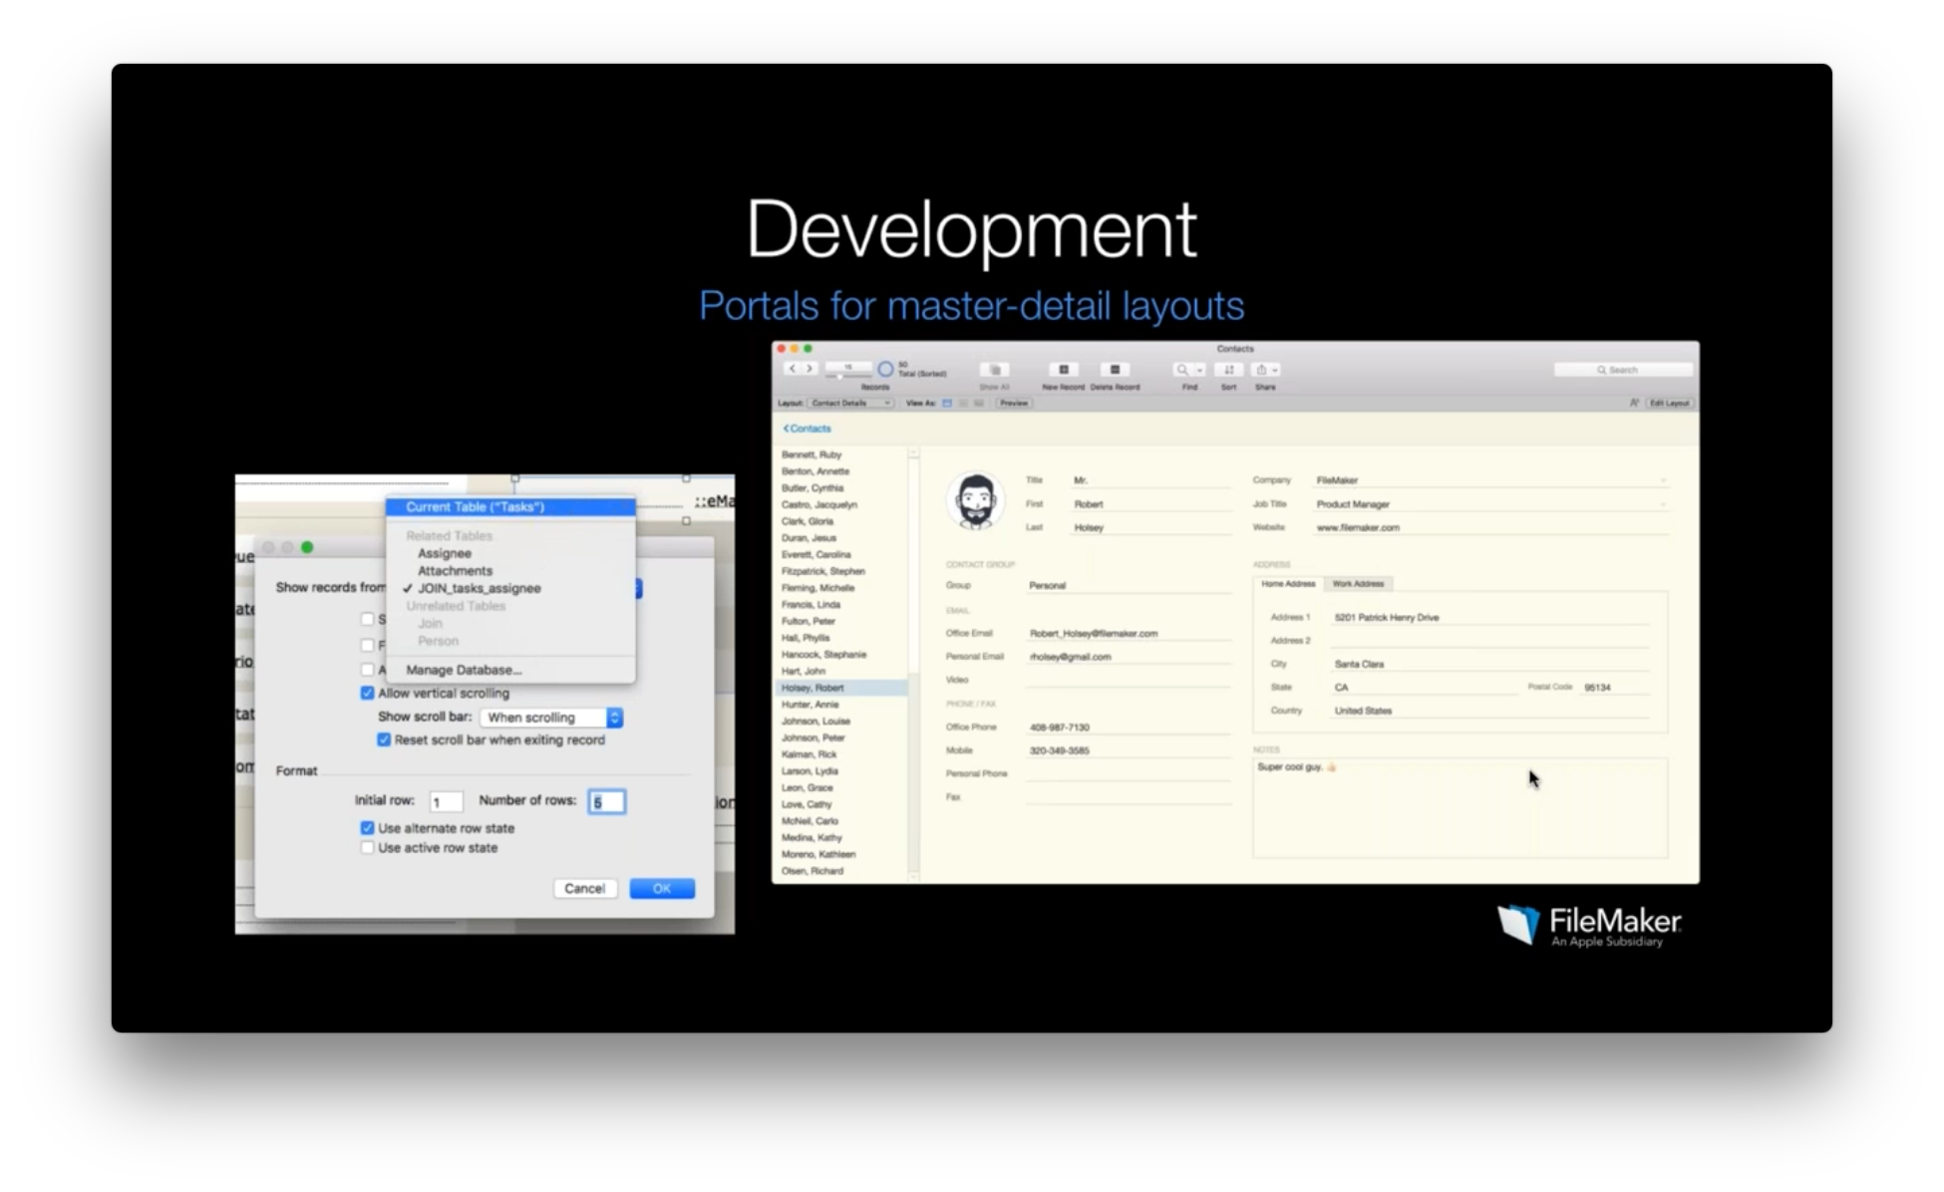
Task: Switch to Table view icon
Action: 979,403
